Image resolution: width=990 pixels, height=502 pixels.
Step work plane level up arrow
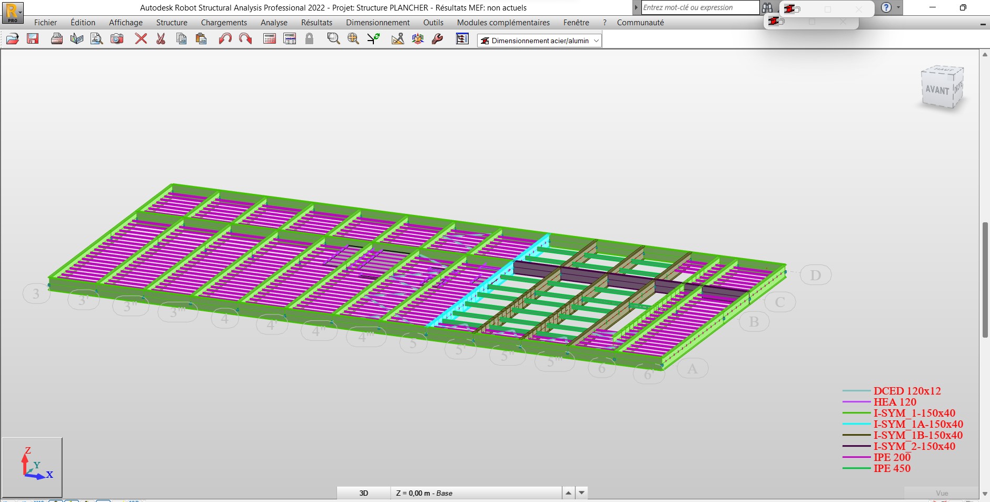pos(568,493)
